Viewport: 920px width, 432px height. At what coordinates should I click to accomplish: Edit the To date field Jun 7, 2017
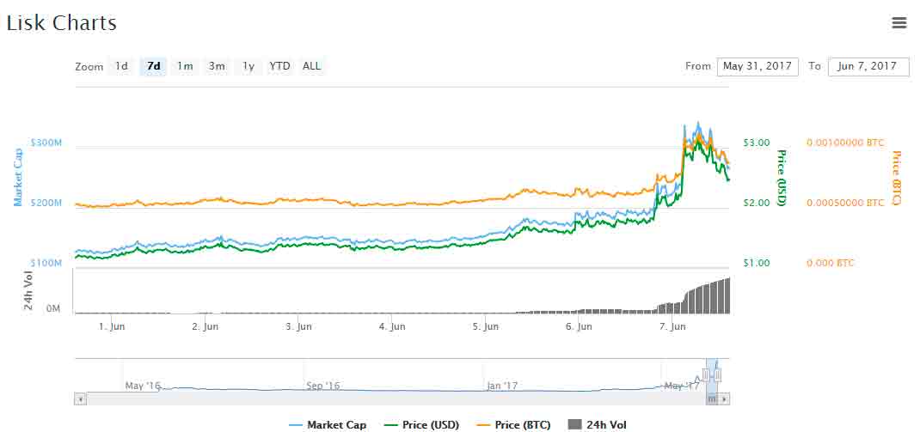tap(868, 66)
